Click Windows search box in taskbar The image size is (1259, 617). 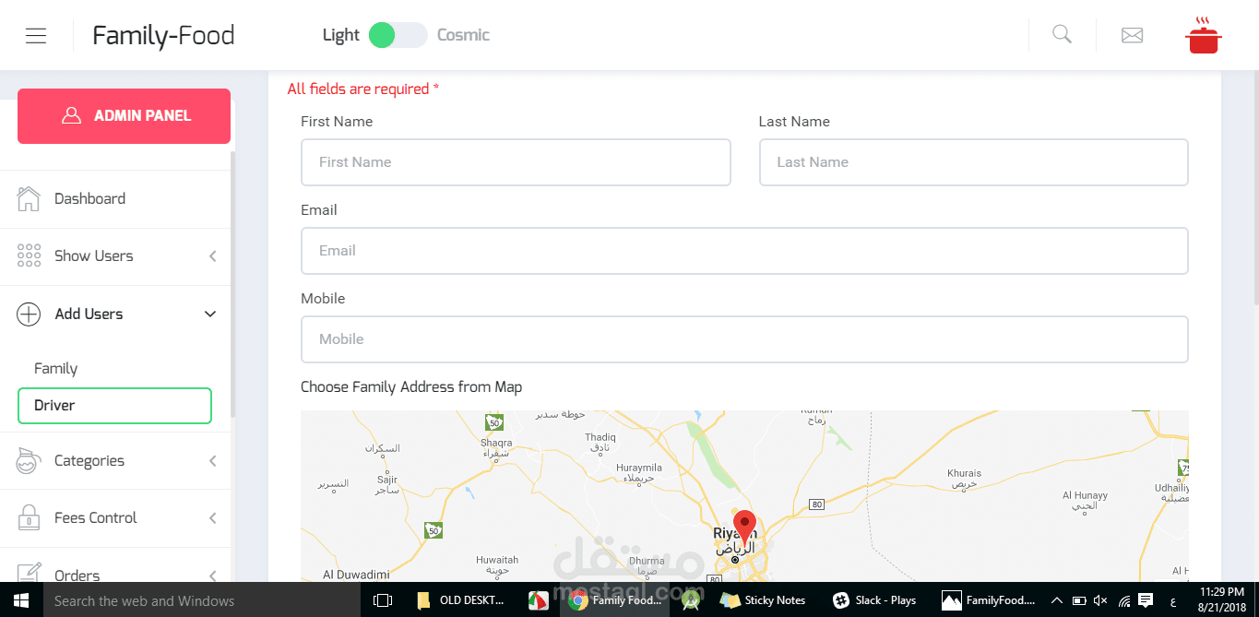point(201,600)
